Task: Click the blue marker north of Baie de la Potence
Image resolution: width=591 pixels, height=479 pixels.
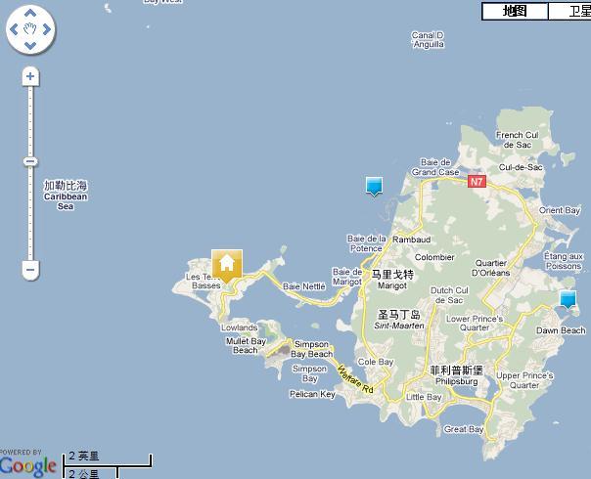Action: [x=372, y=185]
